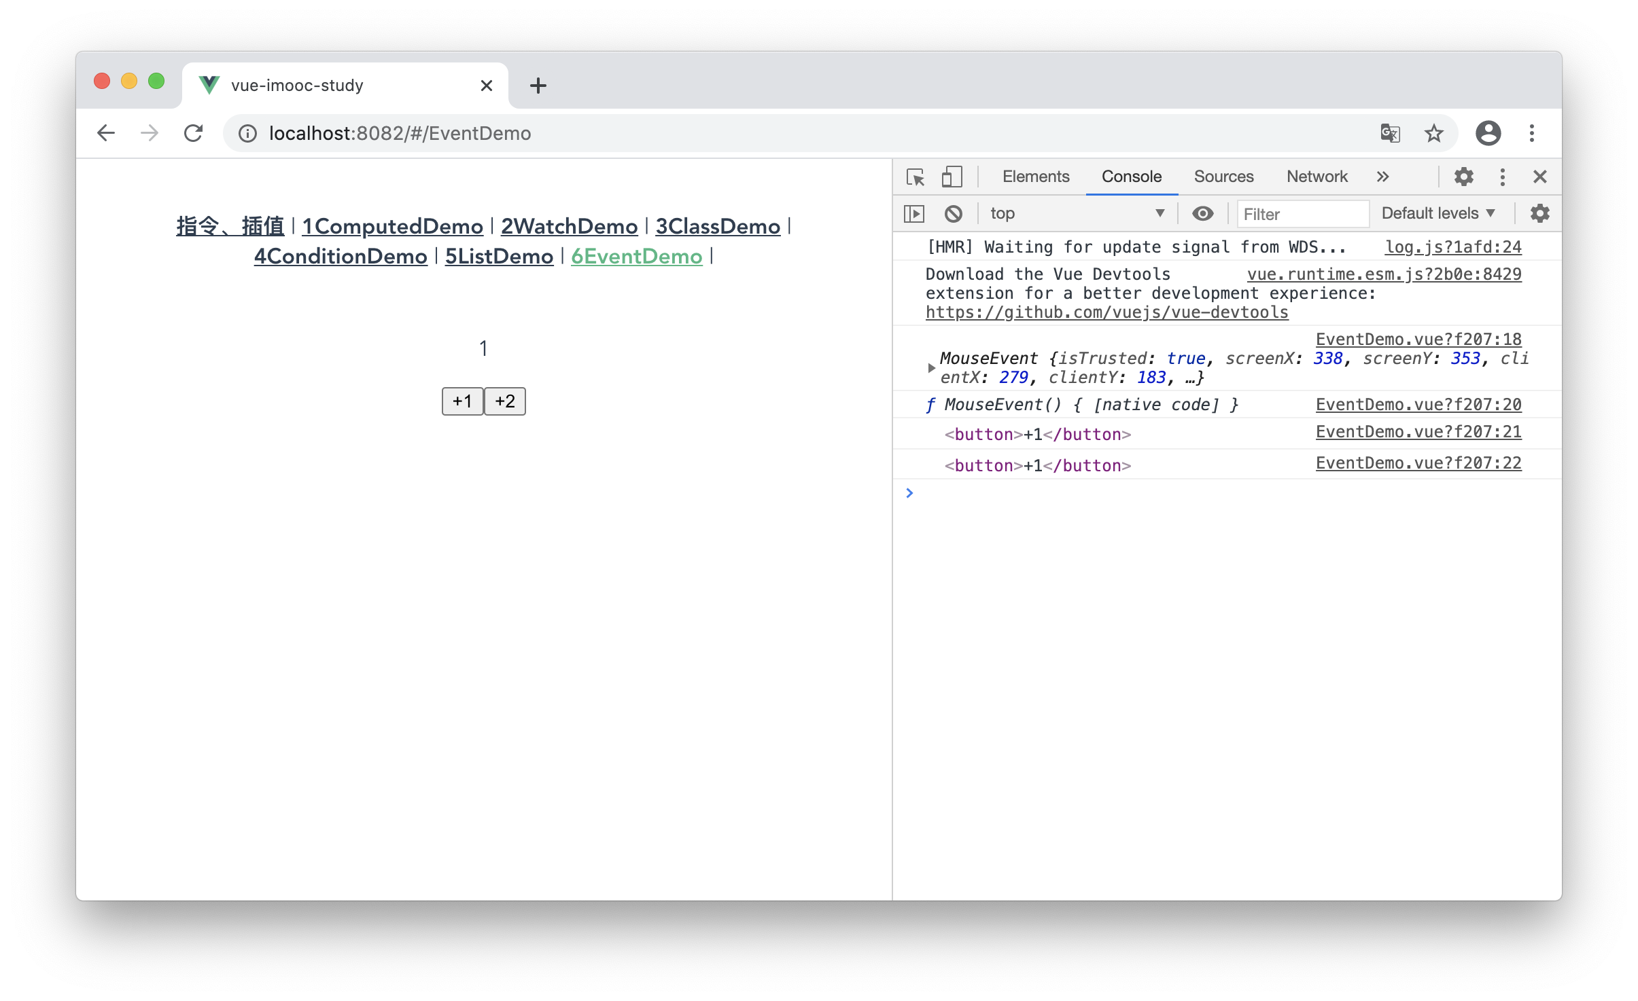Image resolution: width=1638 pixels, height=1001 pixels.
Task: Expand the MouseEvent object log entry
Action: (931, 368)
